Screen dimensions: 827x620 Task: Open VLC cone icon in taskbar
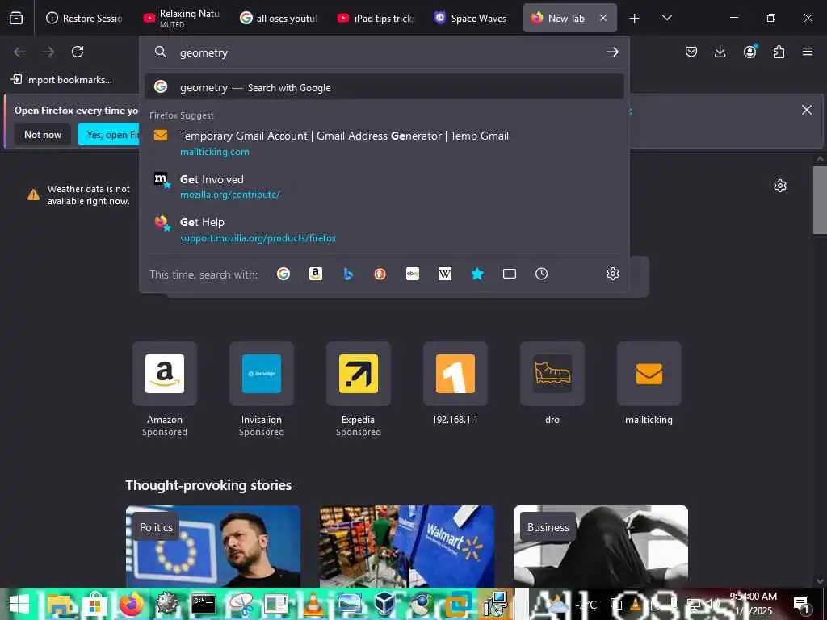(313, 604)
